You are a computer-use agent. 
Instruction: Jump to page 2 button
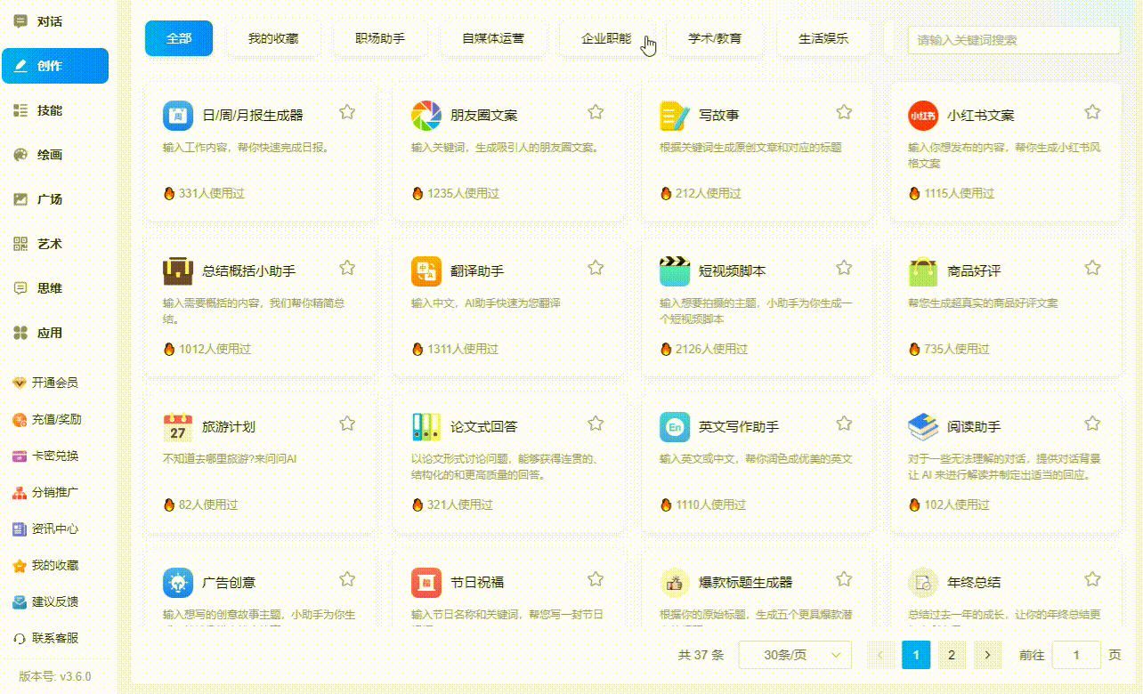pos(951,656)
